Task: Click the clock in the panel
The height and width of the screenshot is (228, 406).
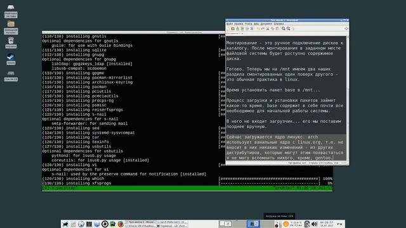Action: (327, 224)
